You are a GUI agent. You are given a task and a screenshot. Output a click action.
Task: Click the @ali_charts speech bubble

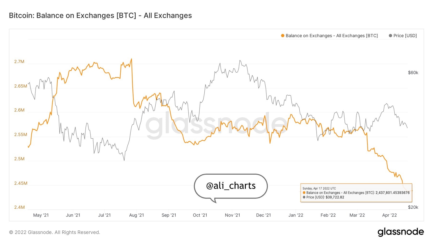[231, 186]
